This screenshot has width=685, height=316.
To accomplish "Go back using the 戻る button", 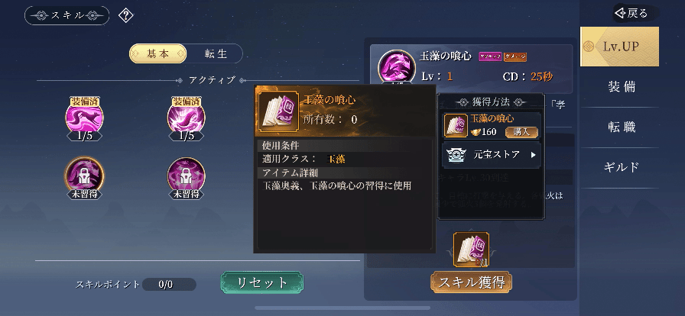I will tap(637, 13).
